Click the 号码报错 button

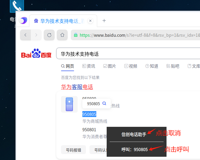point(73,150)
